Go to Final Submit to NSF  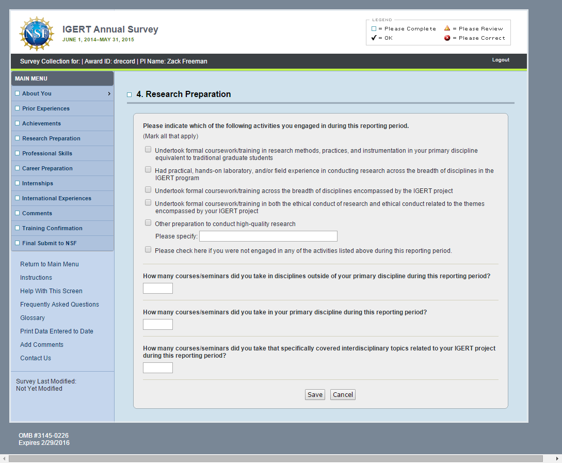pyautogui.click(x=49, y=243)
